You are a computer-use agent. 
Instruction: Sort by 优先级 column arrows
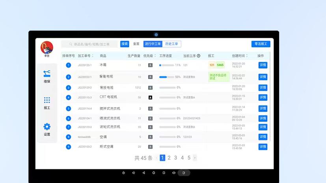pyautogui.click(x=155, y=56)
